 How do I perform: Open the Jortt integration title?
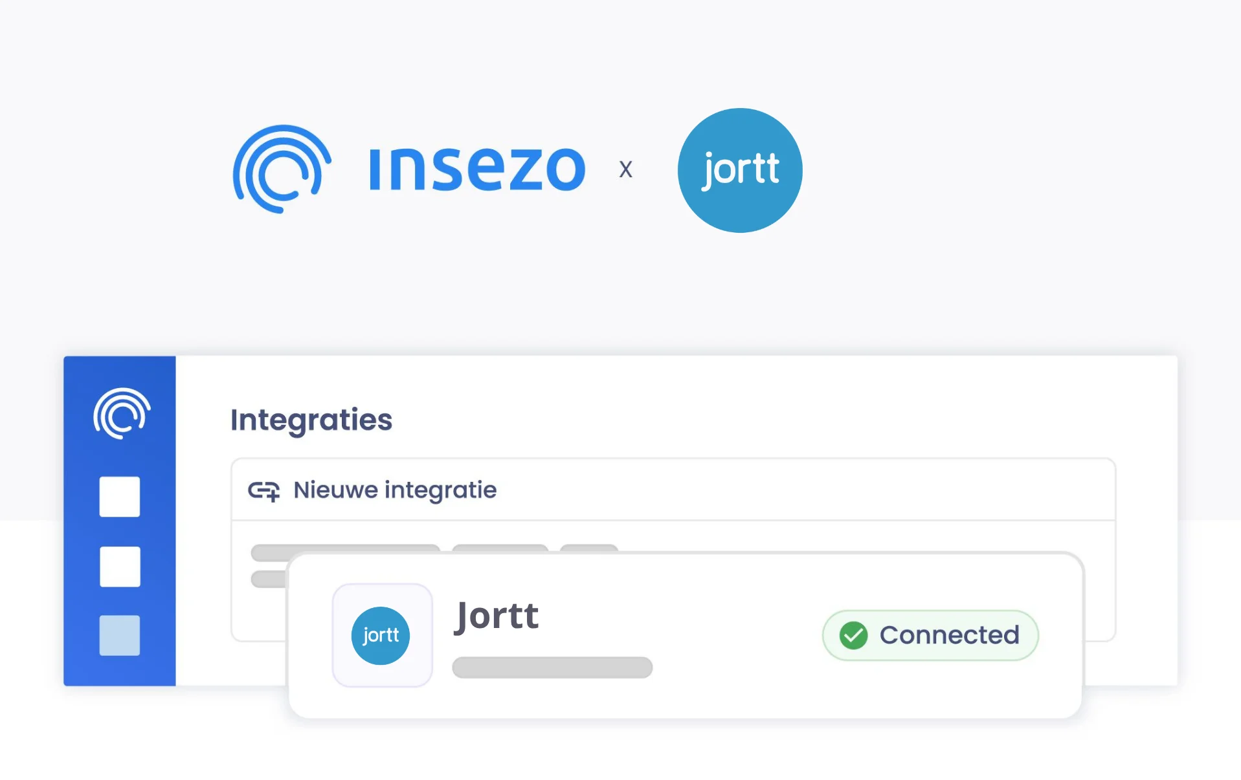pyautogui.click(x=497, y=615)
